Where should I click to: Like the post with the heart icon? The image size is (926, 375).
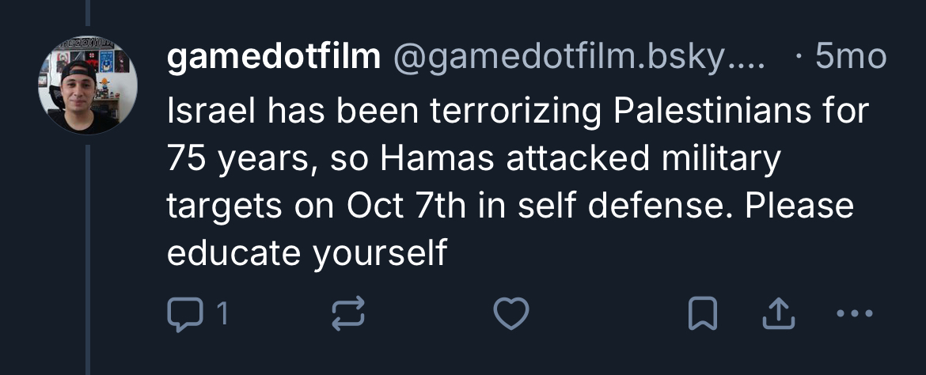pos(510,315)
